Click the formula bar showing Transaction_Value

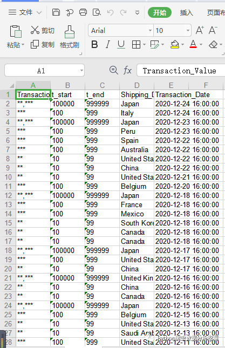181,71
